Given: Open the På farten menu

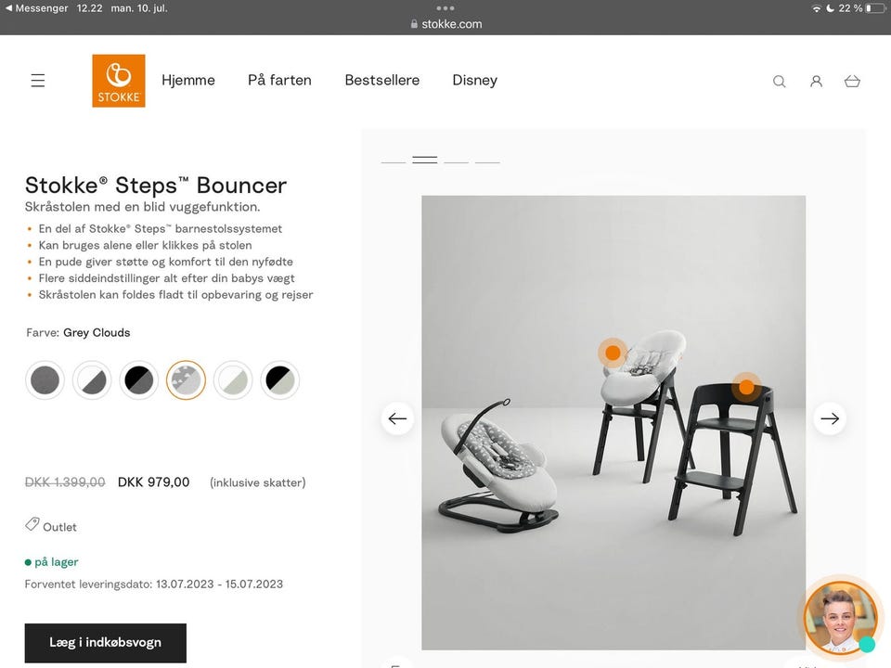Looking at the screenshot, I should 279,80.
